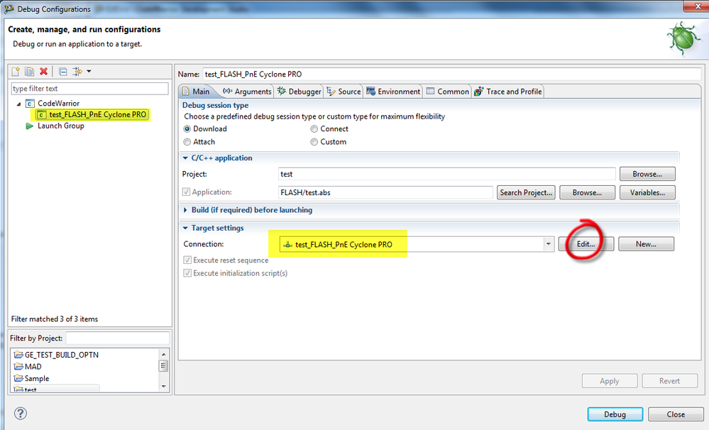Expand Build (if required) before launching
Screen dimensions: 709x430
tap(185, 210)
